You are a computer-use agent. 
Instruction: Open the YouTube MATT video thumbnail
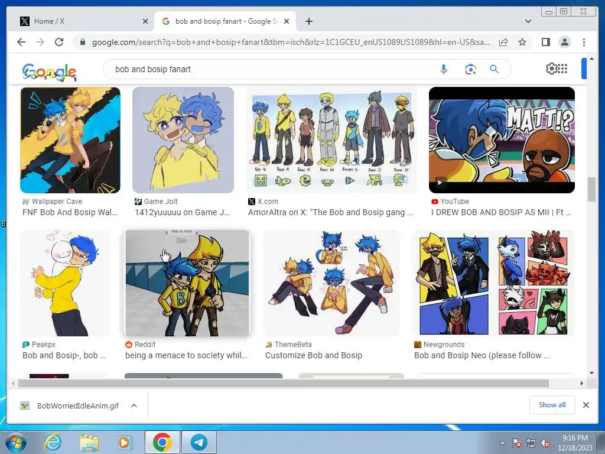click(x=502, y=140)
